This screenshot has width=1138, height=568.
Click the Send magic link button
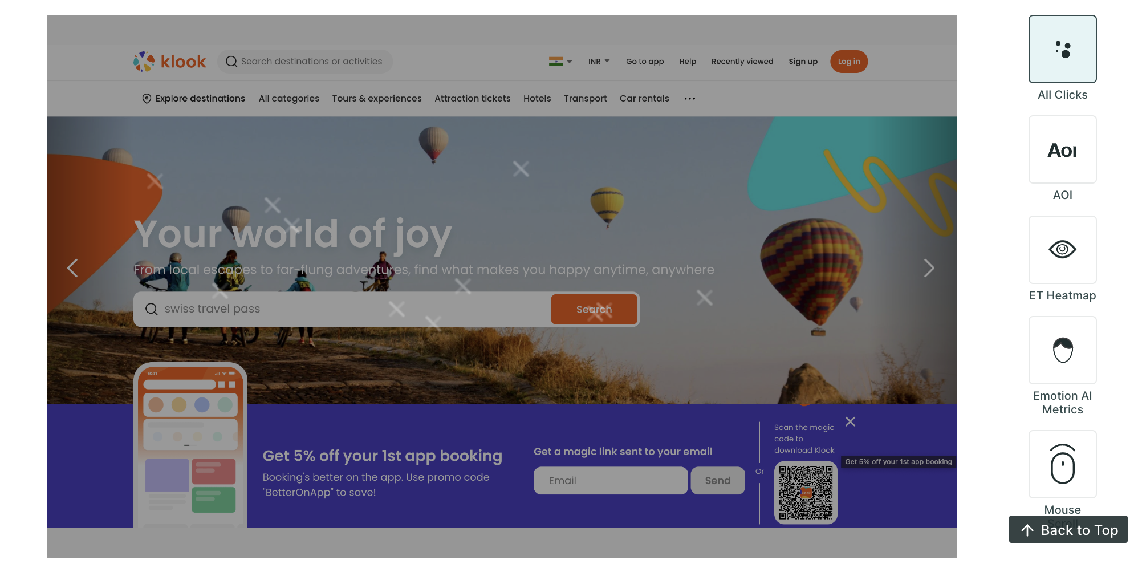(717, 481)
